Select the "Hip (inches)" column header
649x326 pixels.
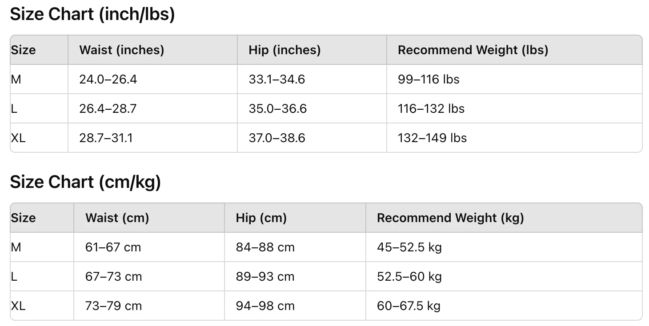[x=284, y=50]
